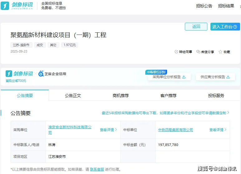Screen dimensions: 241x174
Task: Click the 江苏-淮安市 location tag
Action: point(21,45)
